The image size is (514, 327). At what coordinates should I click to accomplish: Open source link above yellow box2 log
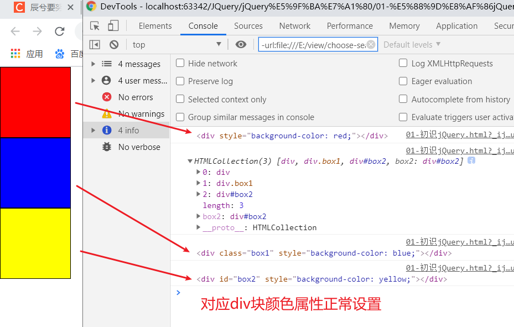[460, 268]
